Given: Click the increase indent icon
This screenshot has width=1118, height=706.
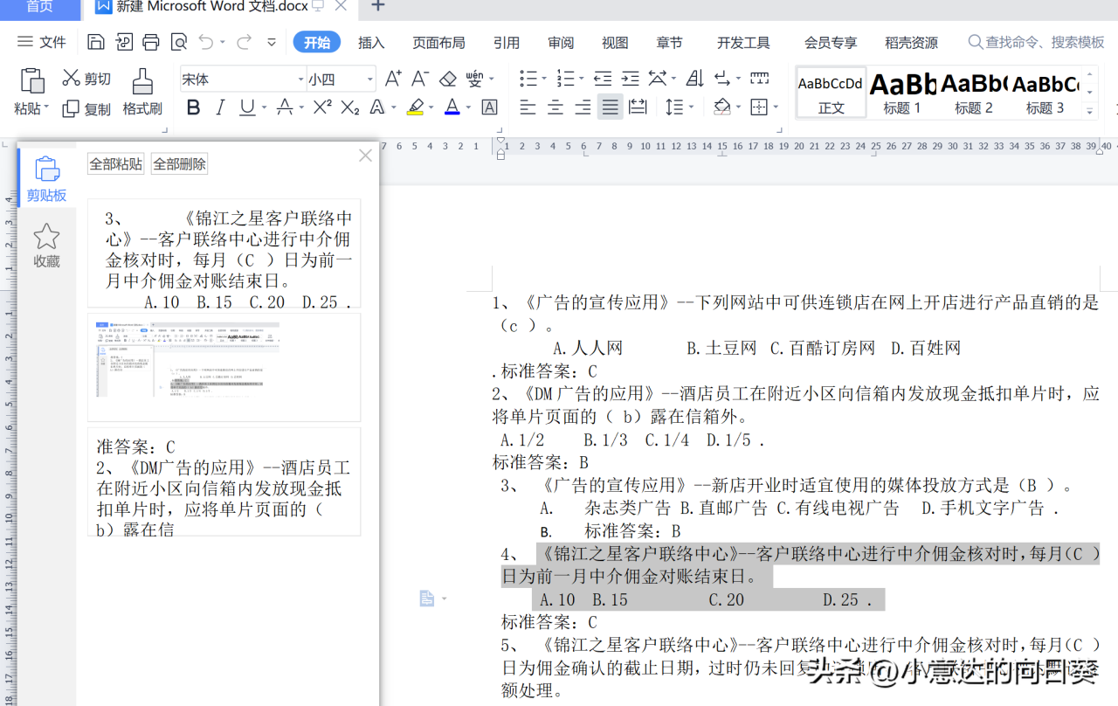Looking at the screenshot, I should pos(630,79).
